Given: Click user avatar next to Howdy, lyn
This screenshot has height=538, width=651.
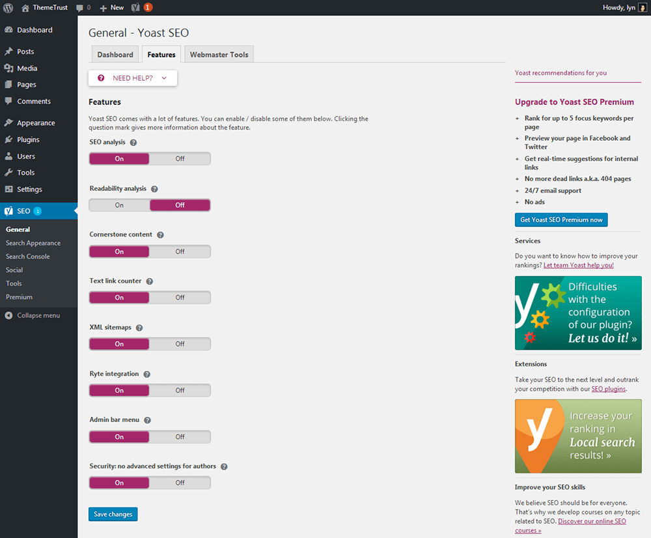Looking at the screenshot, I should (641, 8).
